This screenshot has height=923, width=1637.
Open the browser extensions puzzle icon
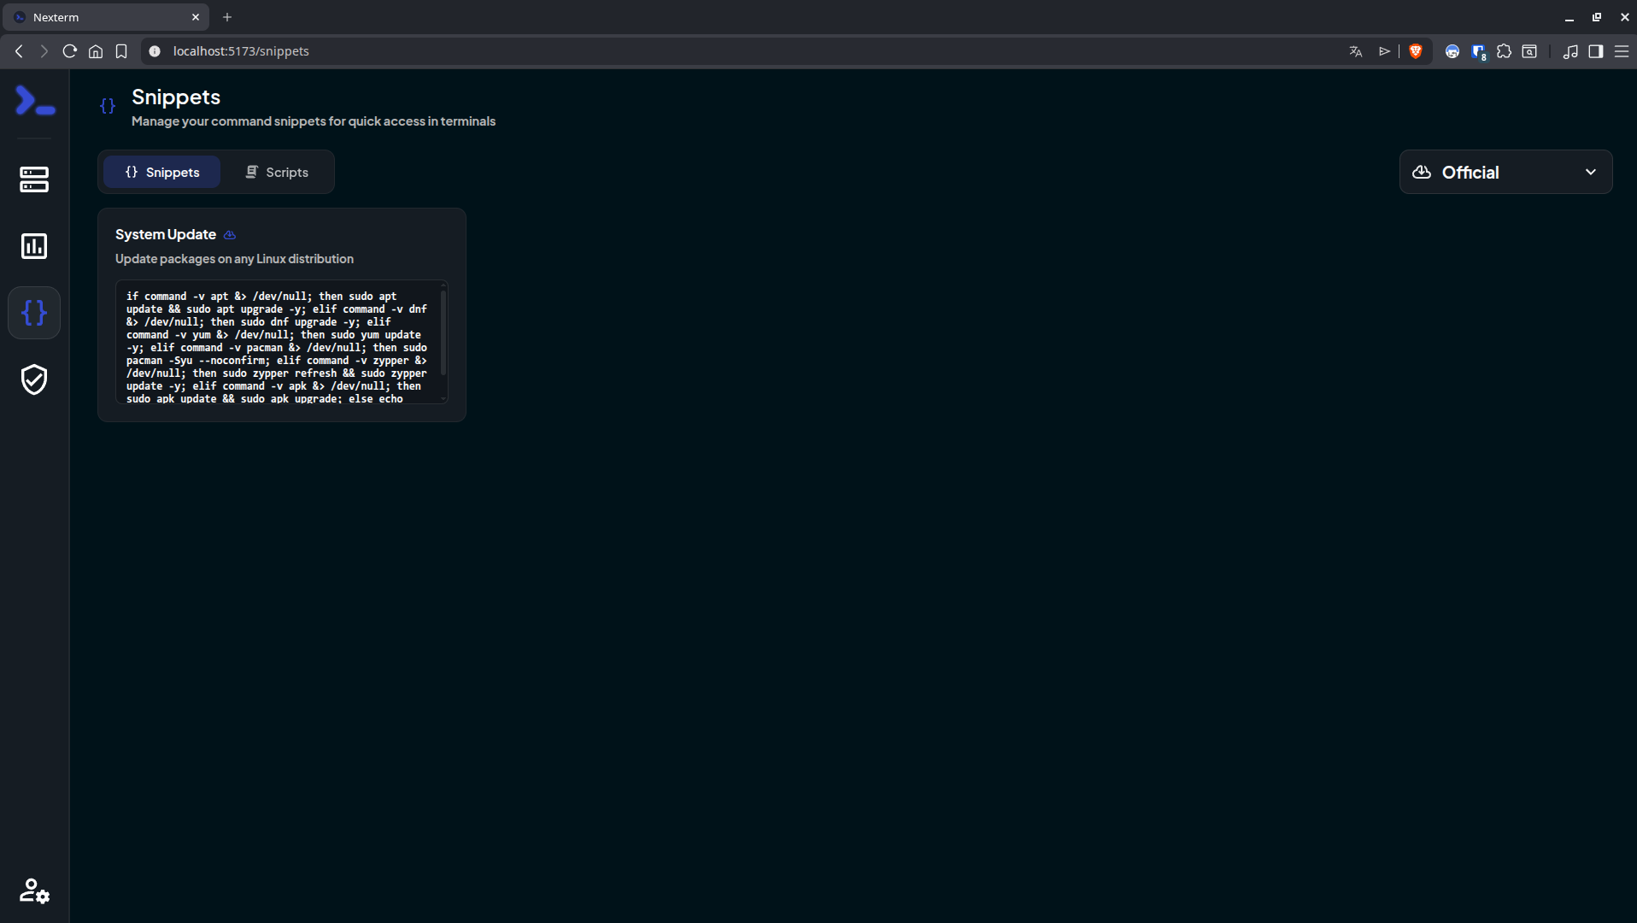pyautogui.click(x=1505, y=51)
